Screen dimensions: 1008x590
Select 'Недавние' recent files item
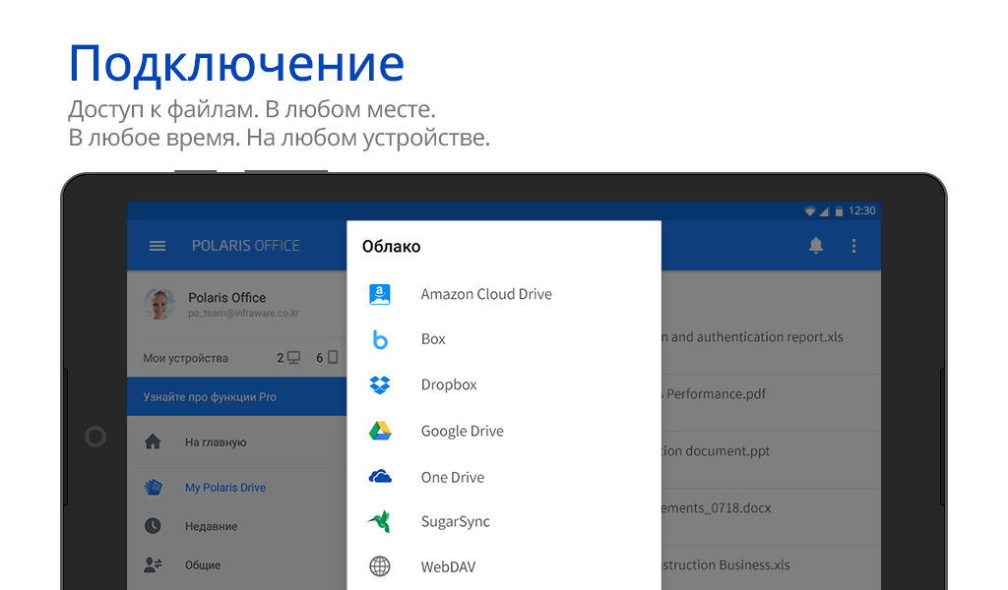[x=211, y=526]
